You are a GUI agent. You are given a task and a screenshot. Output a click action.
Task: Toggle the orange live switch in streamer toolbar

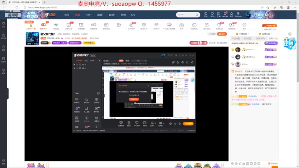pyautogui.click(x=43, y=25)
